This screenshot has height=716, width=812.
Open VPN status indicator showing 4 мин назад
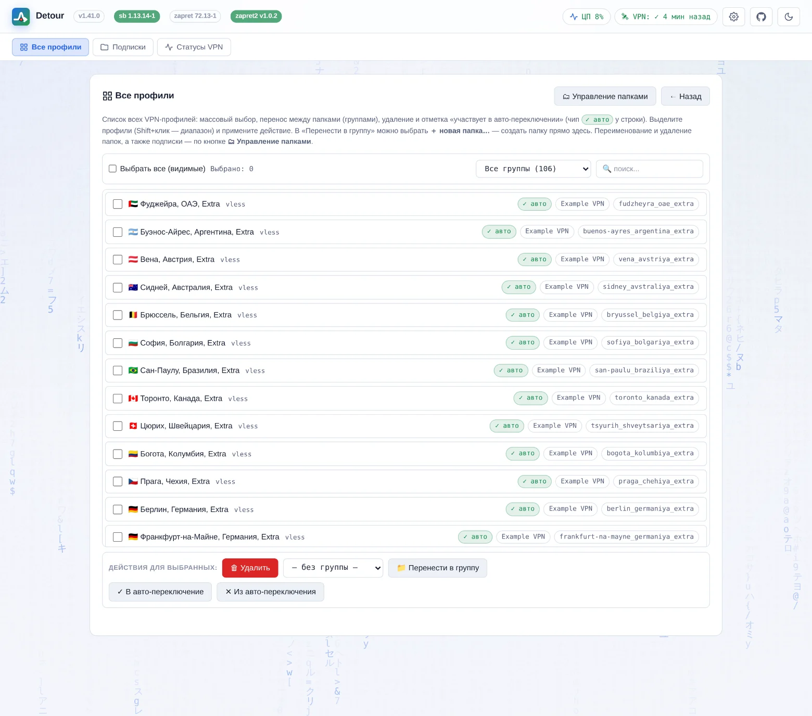[x=666, y=17]
